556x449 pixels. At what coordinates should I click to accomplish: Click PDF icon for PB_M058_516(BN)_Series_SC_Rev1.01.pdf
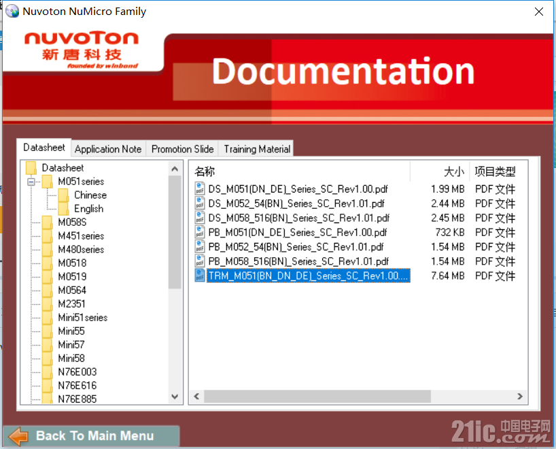(x=200, y=261)
